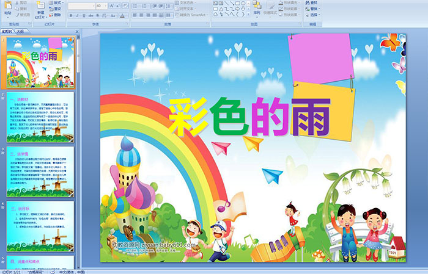This screenshot has height=274, width=428.
Task: Select the Curve shape tool
Action: point(232,14)
